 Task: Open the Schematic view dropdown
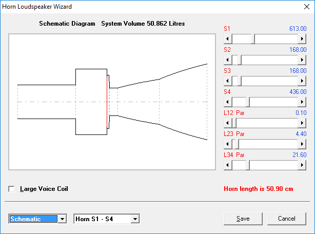click(x=62, y=219)
